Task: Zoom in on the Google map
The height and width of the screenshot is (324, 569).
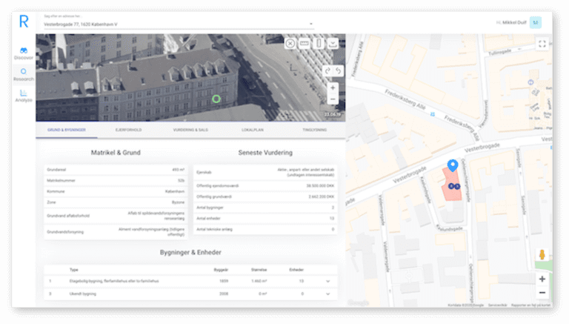Action: (x=542, y=279)
